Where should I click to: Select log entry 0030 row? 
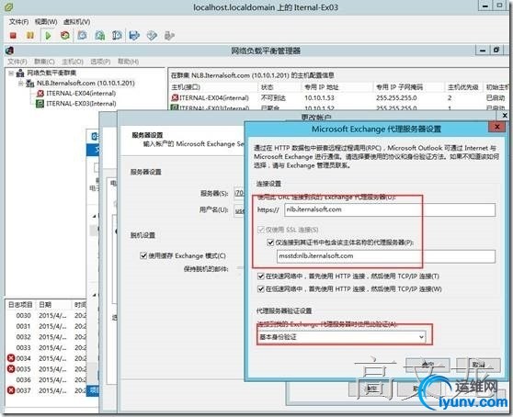tap(46, 316)
